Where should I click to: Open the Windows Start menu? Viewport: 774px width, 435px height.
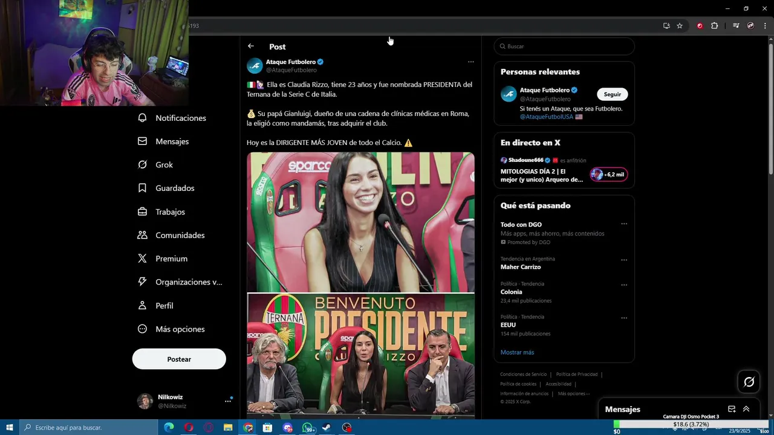click(x=9, y=428)
